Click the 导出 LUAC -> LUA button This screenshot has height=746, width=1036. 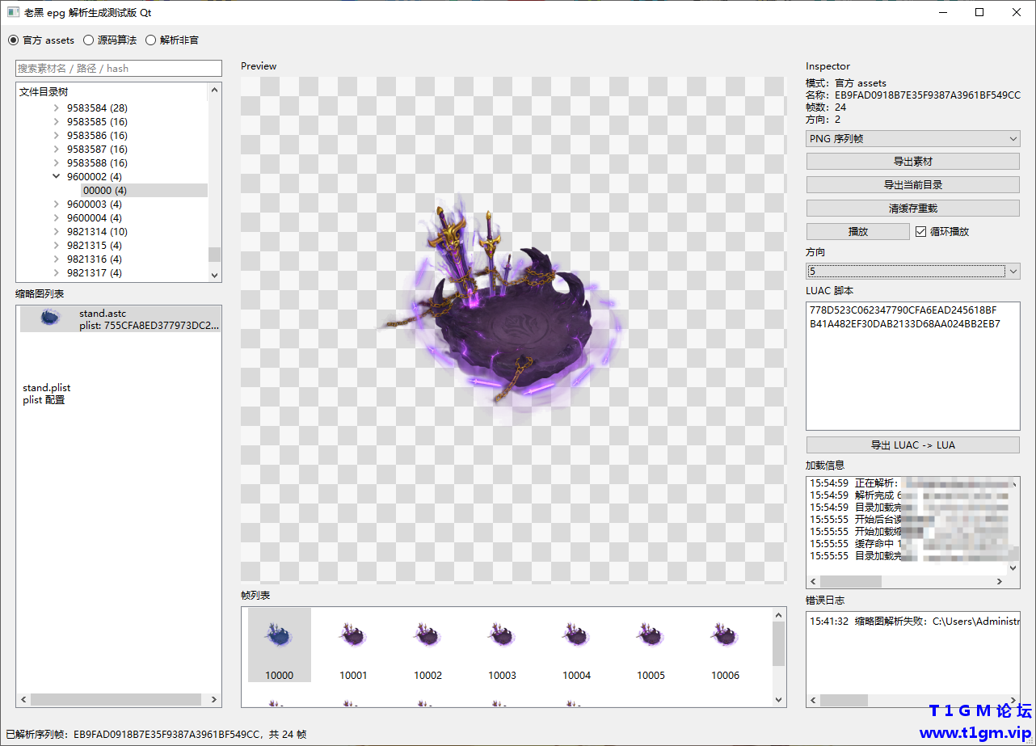tap(913, 445)
